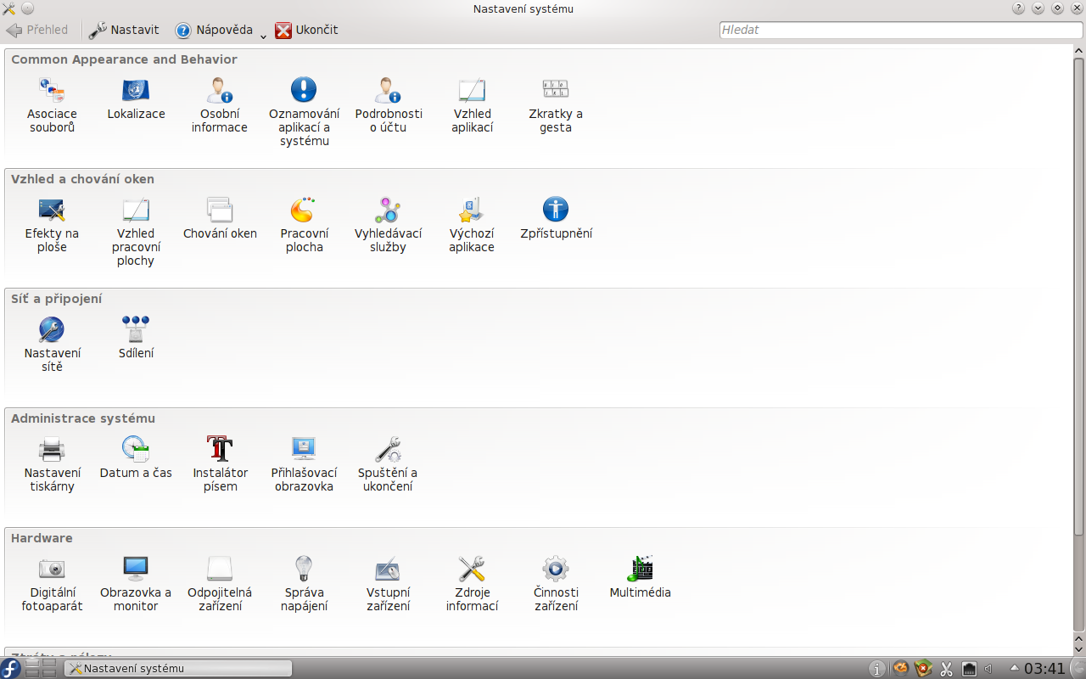Open Digitální fotoaparát settings
Viewport: 1086px width, 679px height.
point(52,584)
